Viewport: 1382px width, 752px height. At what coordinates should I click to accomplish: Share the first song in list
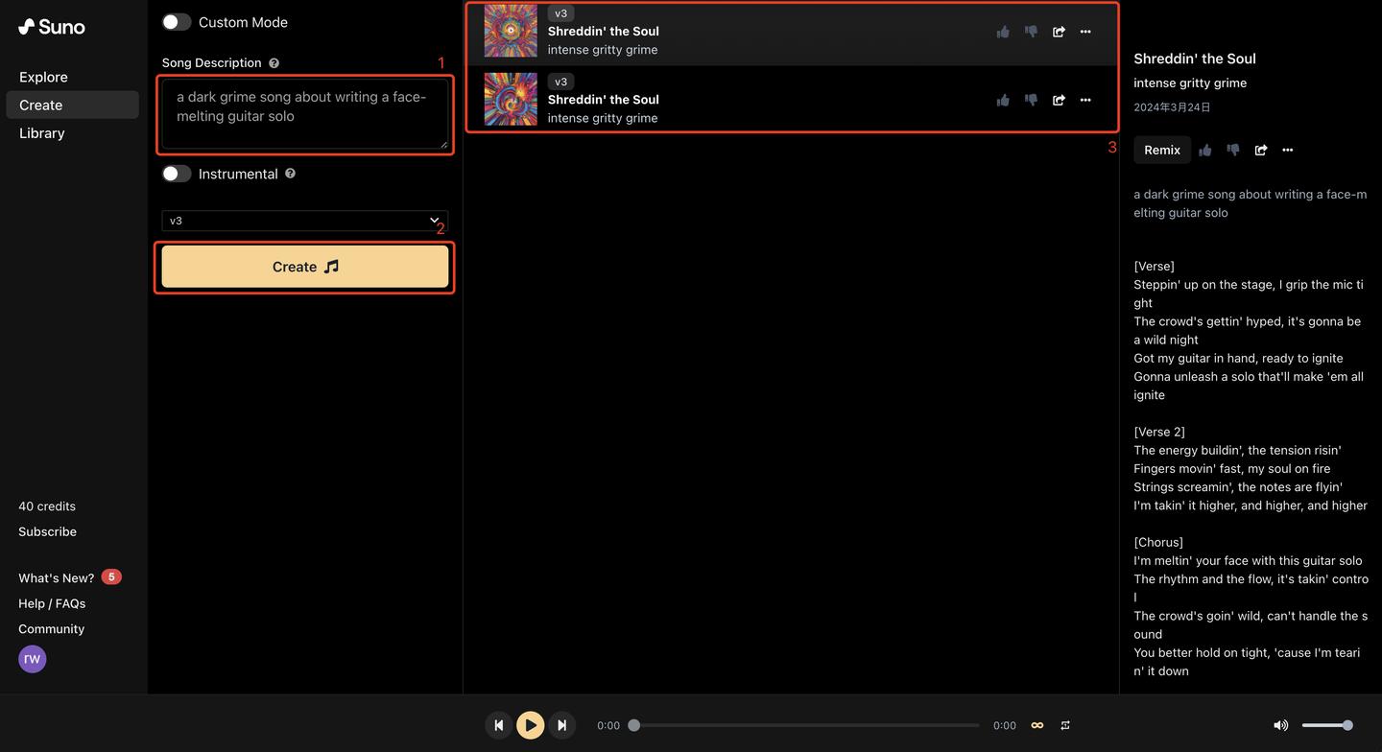click(x=1059, y=32)
